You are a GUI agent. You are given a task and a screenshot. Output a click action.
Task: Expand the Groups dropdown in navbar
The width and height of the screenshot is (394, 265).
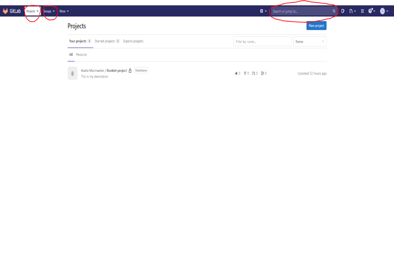(x=49, y=11)
